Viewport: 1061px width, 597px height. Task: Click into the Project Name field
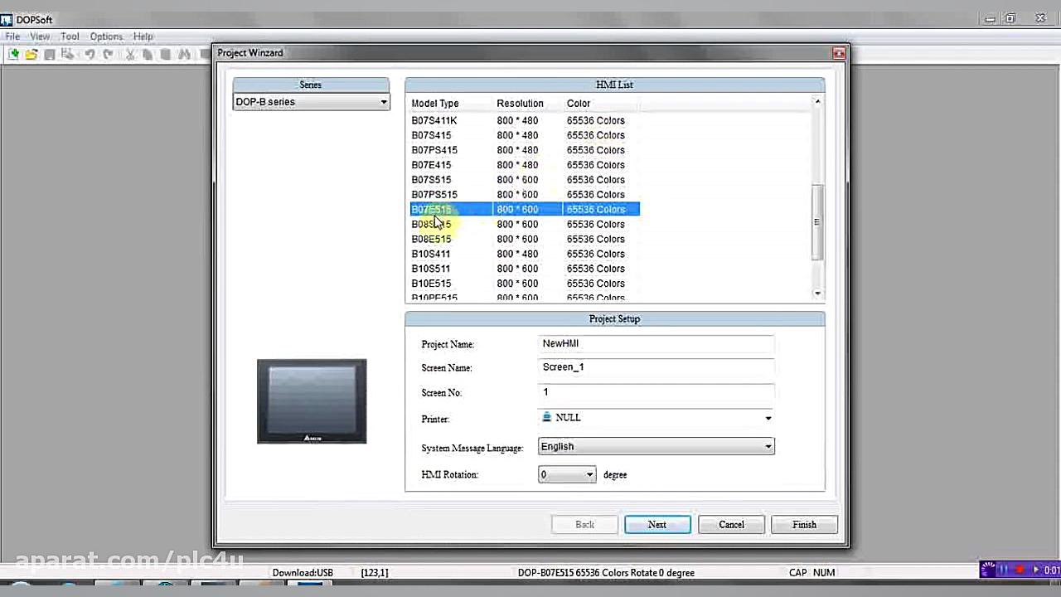[655, 344]
